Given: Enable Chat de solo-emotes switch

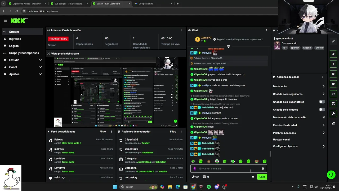Looking at the screenshot, I should click(322, 110).
